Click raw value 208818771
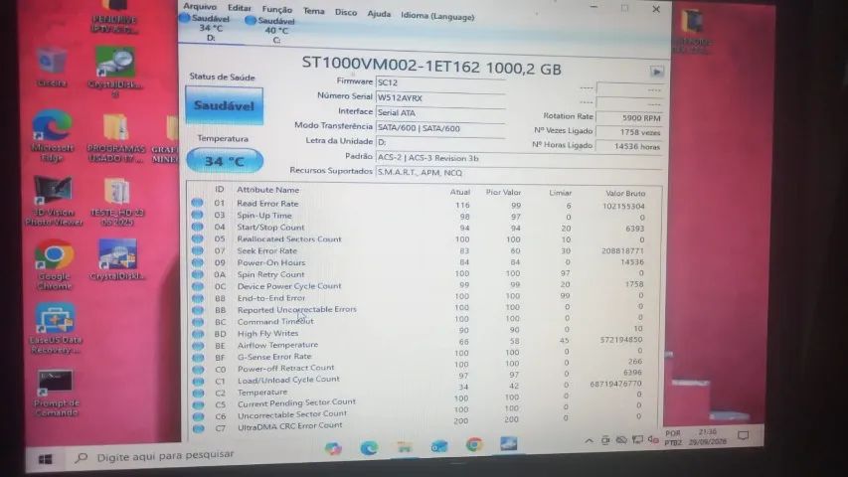Screen dimensions: 848x477 click(622, 251)
